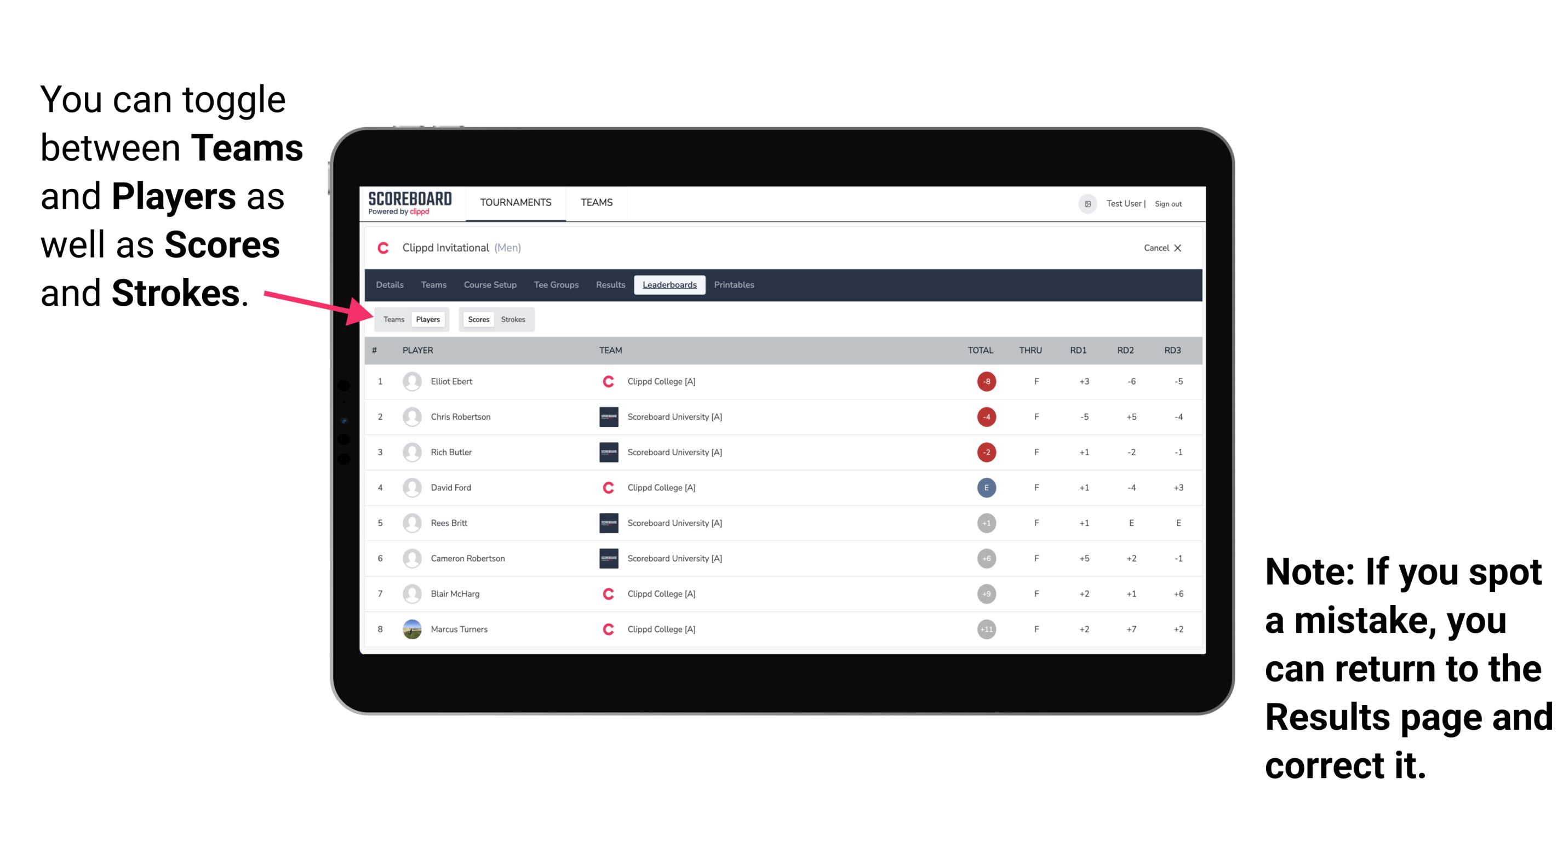Image resolution: width=1563 pixels, height=841 pixels.
Task: Click the Scoreboard University team logo icon
Action: coord(605,417)
